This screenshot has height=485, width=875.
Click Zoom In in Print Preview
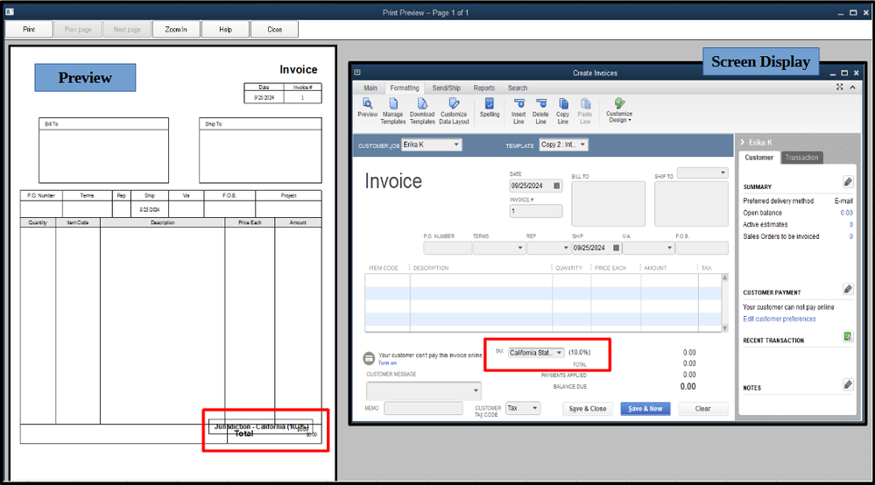(x=176, y=30)
